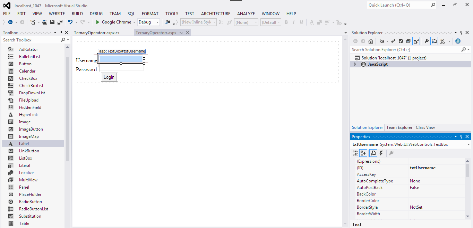This screenshot has width=473, height=228.
Task: Click the New Project toolbar icon
Action: (x=33, y=22)
